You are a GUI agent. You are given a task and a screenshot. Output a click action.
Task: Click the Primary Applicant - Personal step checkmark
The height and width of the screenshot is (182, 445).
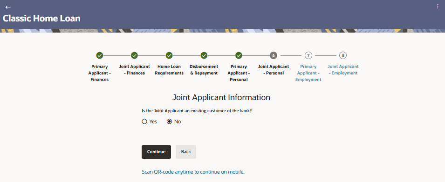point(239,55)
